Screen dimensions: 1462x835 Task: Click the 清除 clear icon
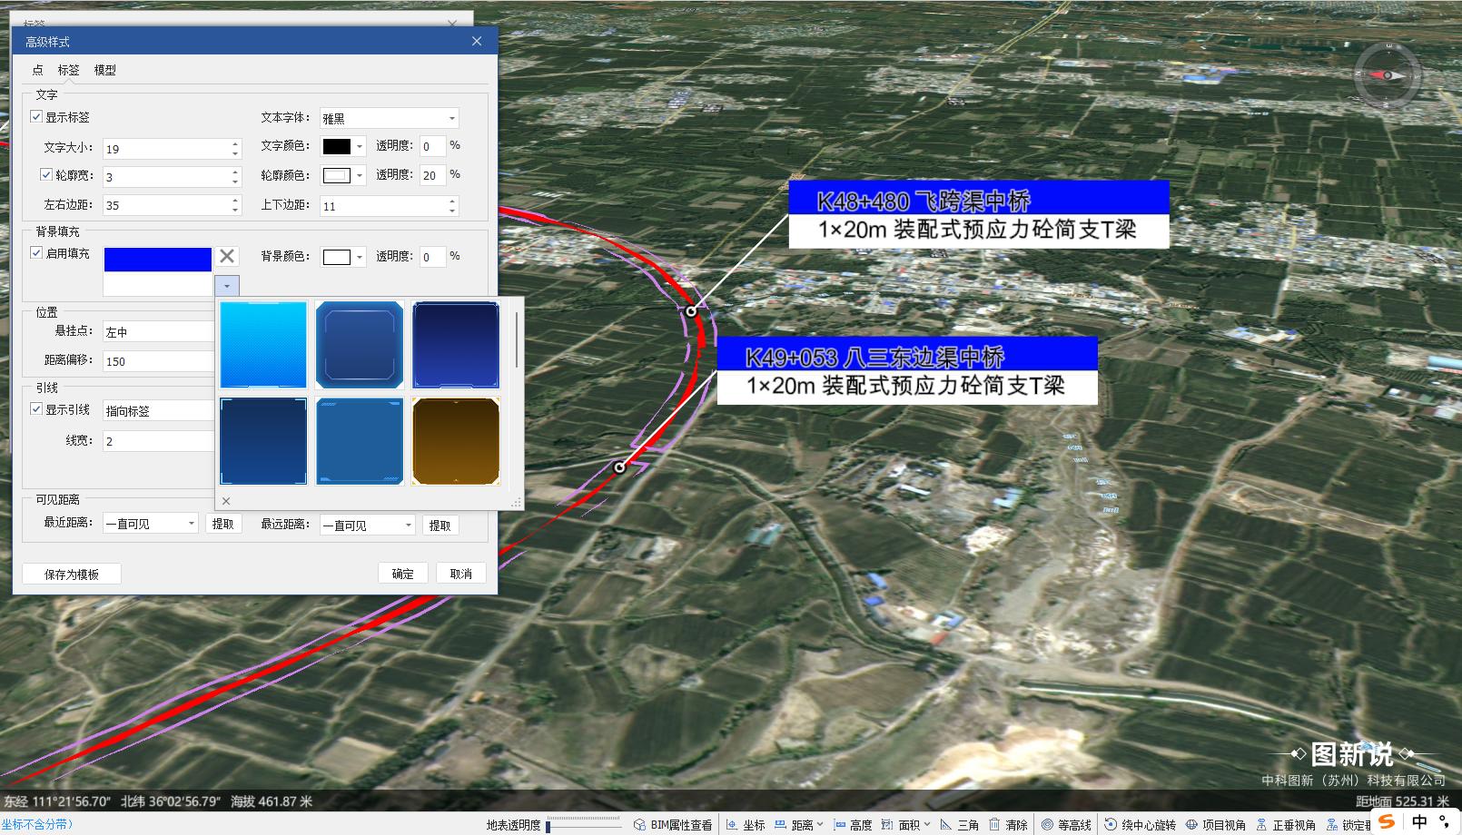point(1008,825)
